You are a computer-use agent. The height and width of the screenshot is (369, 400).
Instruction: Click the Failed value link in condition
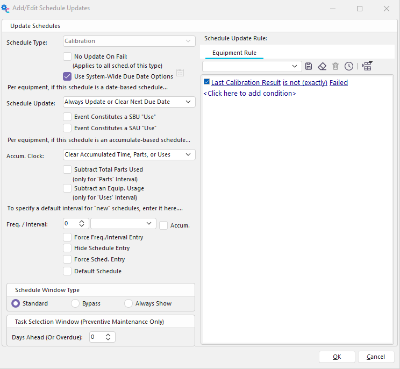pos(339,83)
